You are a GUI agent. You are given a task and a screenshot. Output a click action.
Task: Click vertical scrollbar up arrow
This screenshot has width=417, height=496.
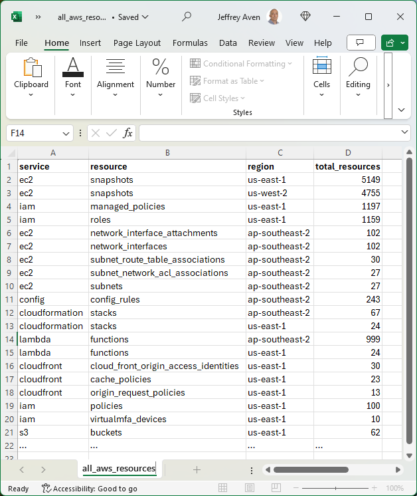click(x=409, y=152)
